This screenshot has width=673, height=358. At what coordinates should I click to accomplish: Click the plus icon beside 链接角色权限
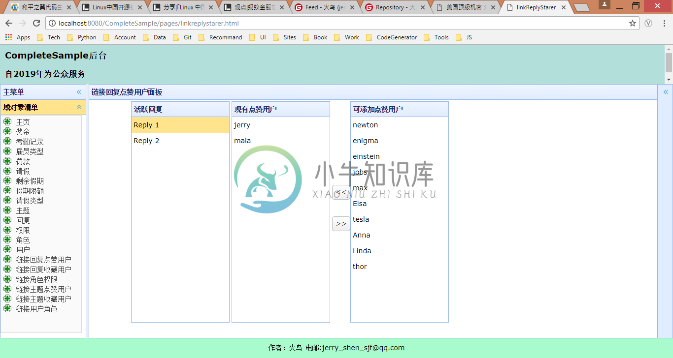pos(7,279)
